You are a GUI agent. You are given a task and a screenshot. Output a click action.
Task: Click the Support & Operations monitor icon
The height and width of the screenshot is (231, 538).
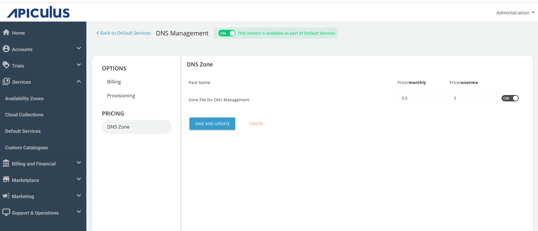tap(6, 212)
